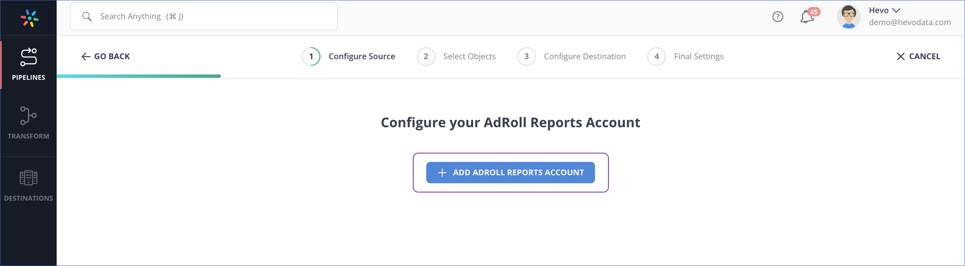Click ADD ADROLL REPORTS ACCOUNT
The image size is (965, 266).
[510, 173]
